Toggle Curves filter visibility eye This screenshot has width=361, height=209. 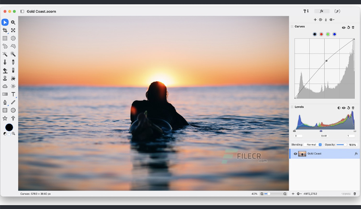tap(343, 27)
